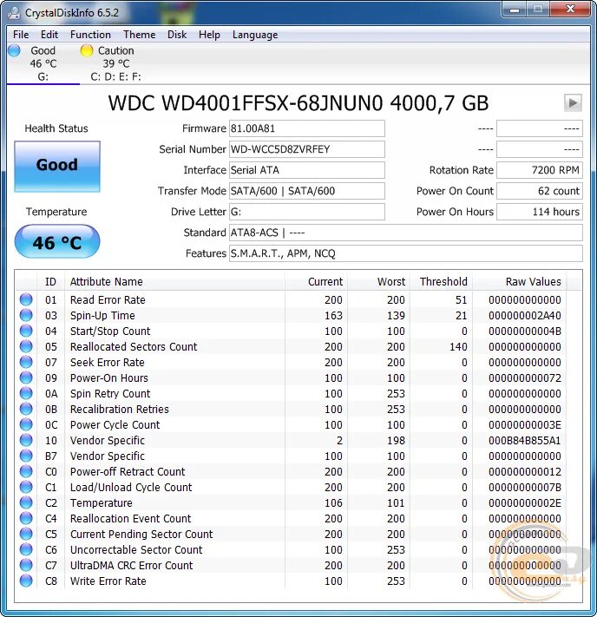
Task: Click the Interface field Serial ATA
Action: coord(307,170)
